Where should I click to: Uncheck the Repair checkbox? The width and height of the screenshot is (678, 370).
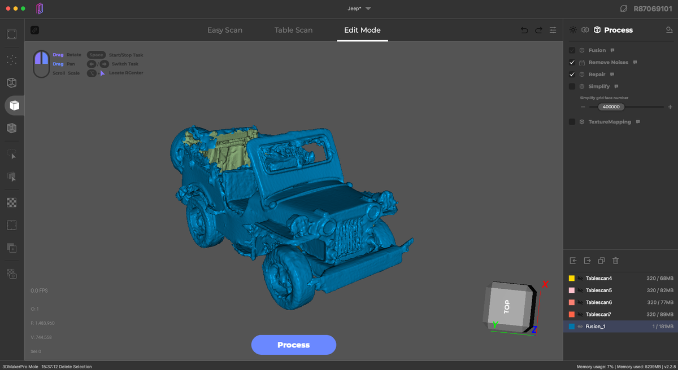point(572,74)
